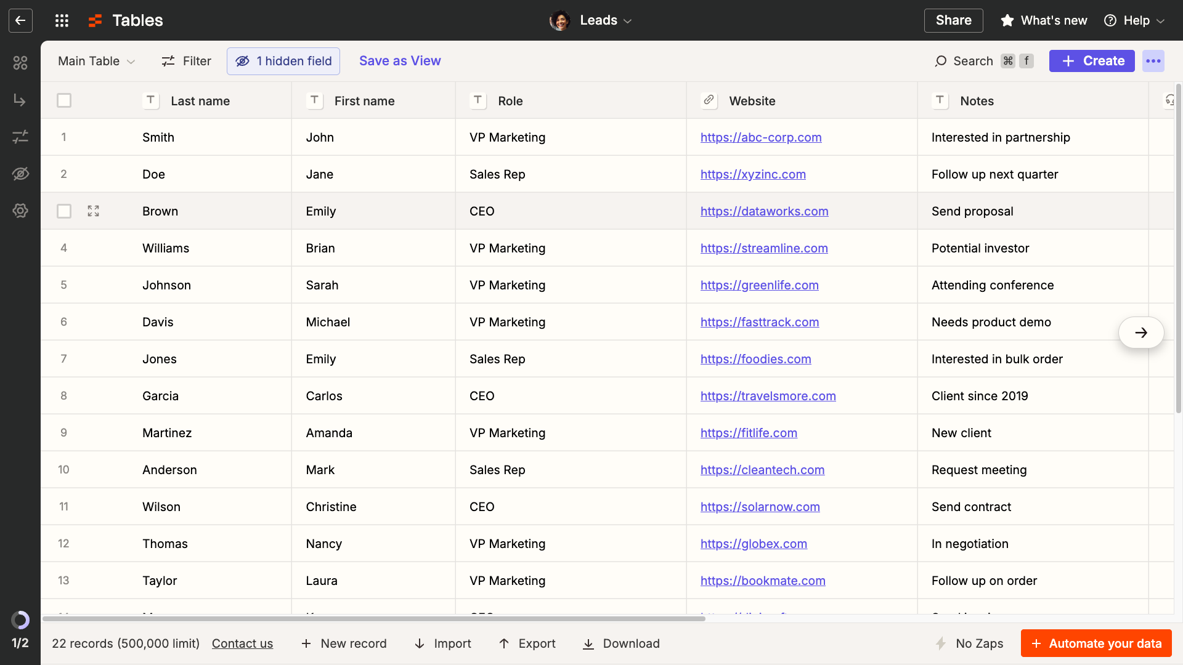The image size is (1183, 665).
Task: Click the What's new star icon
Action: coord(1007,20)
